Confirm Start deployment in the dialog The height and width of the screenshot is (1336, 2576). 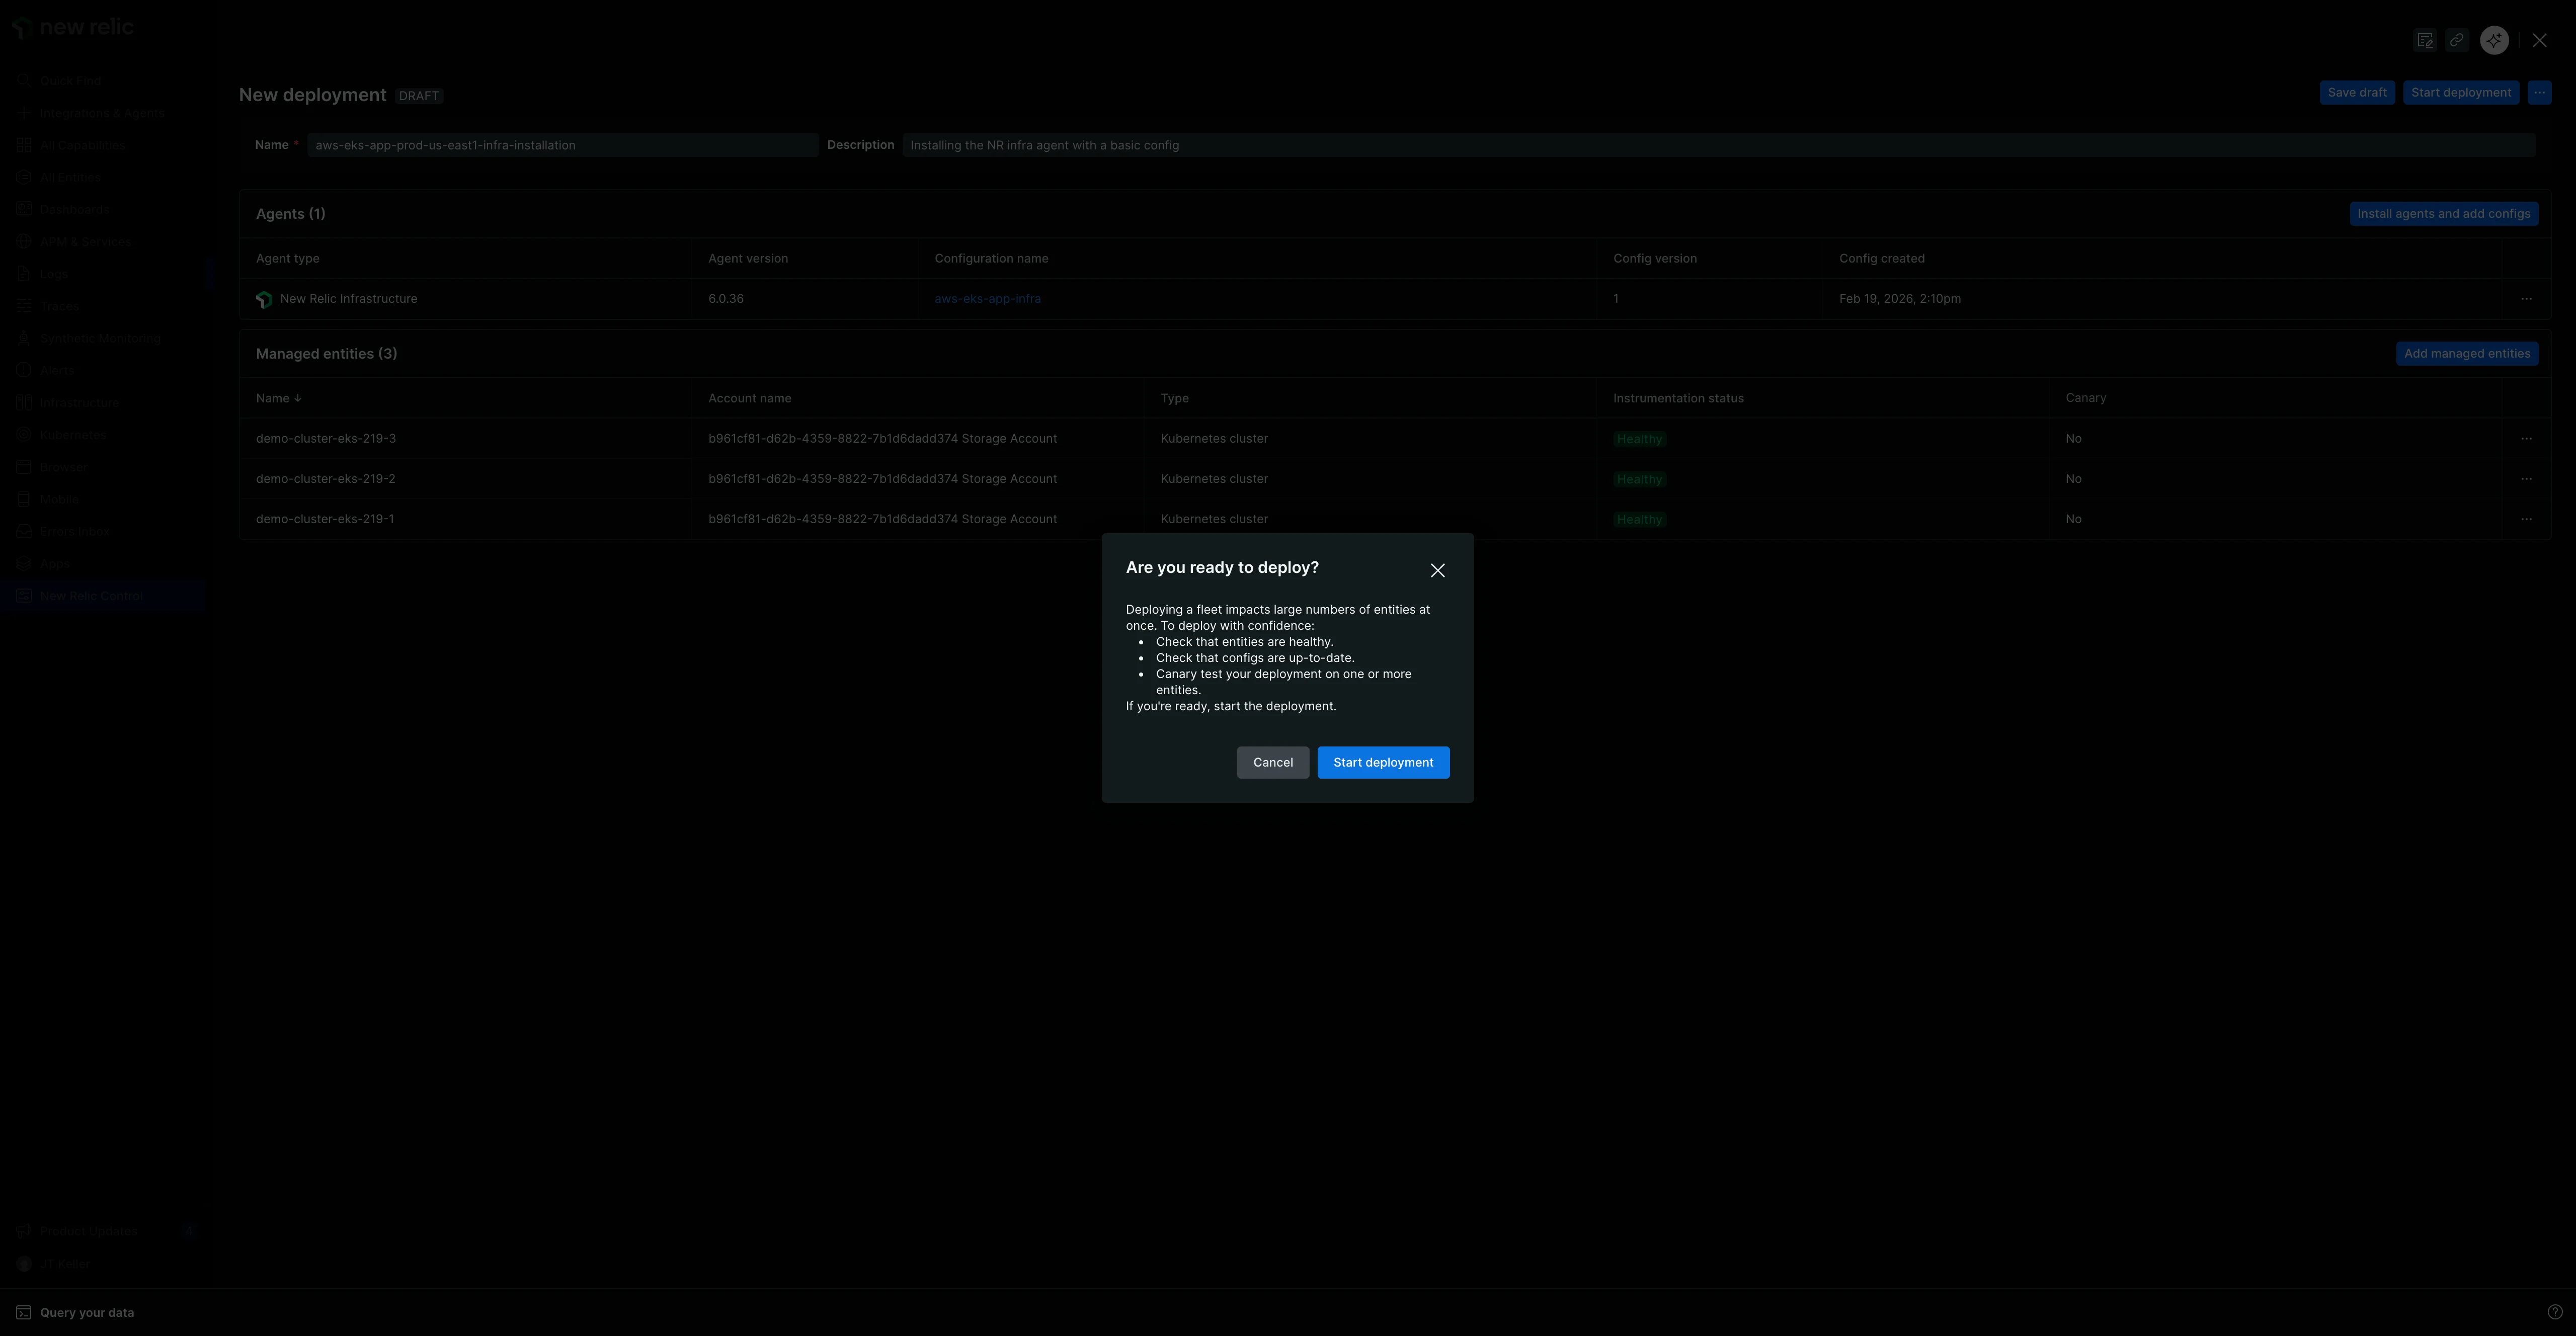tap(1382, 762)
